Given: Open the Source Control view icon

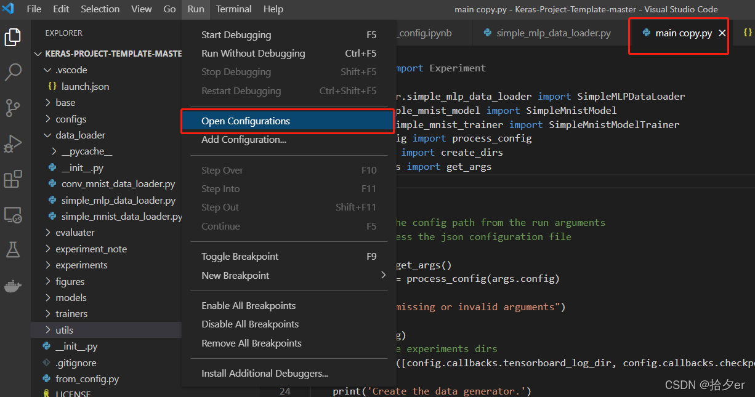Looking at the screenshot, I should click(13, 108).
